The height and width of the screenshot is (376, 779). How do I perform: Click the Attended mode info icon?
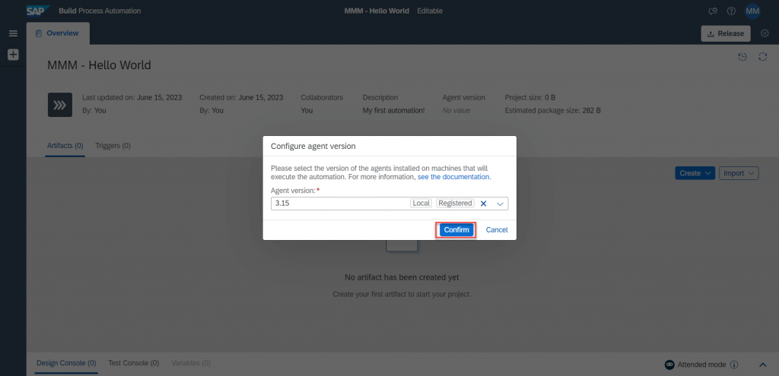pos(734,365)
